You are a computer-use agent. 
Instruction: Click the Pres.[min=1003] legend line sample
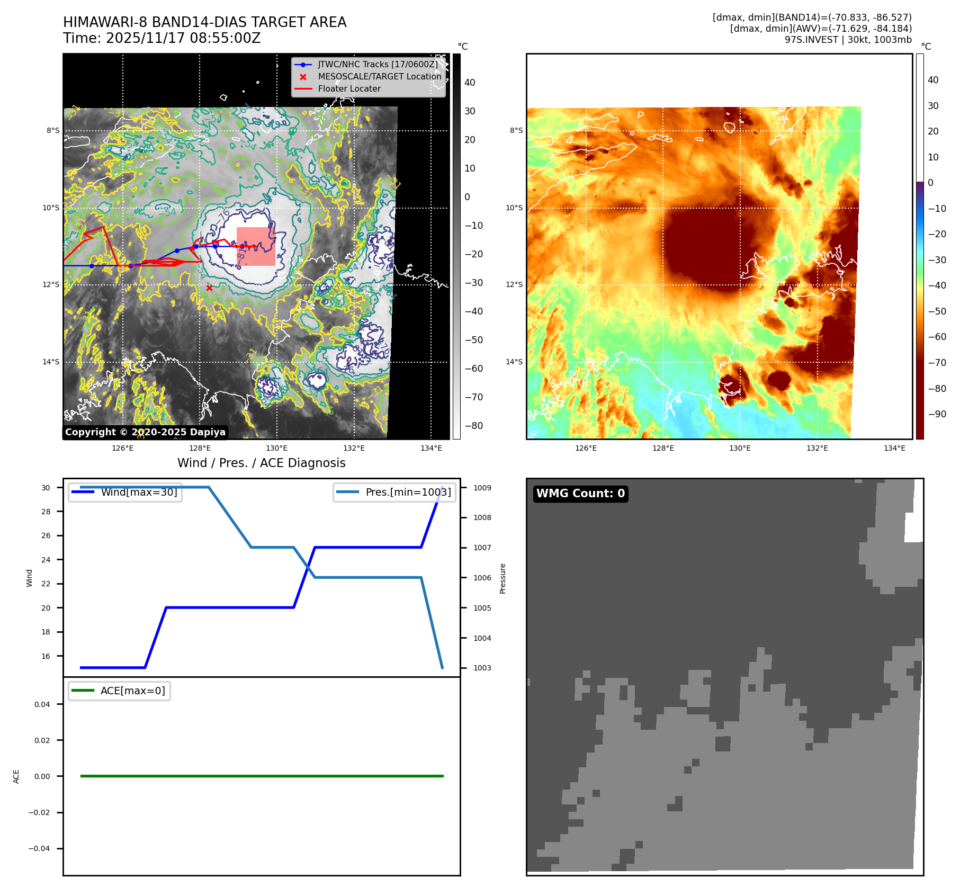347,492
